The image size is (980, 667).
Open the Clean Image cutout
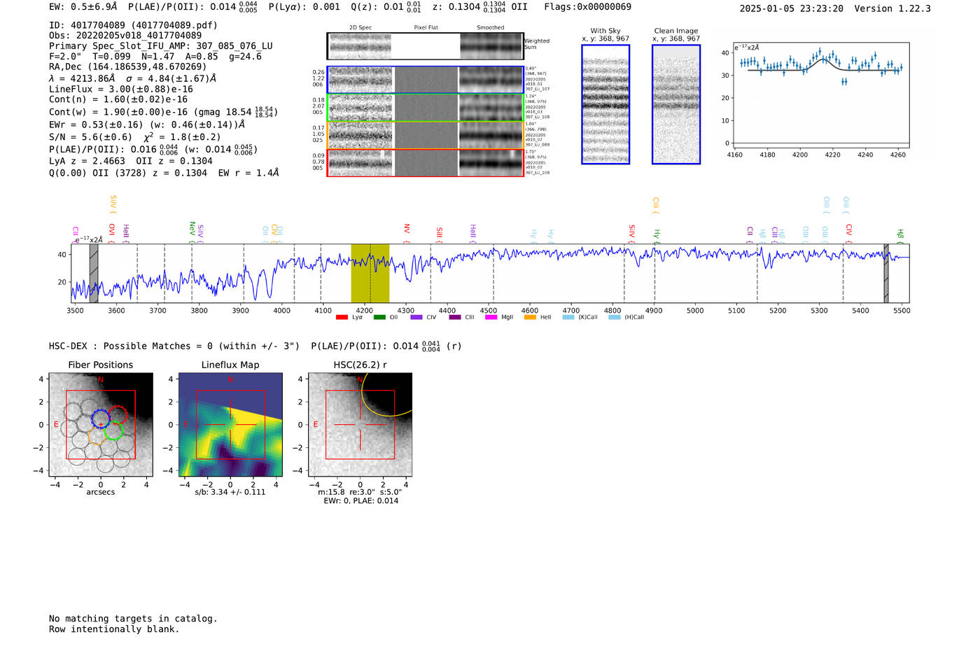click(x=676, y=104)
